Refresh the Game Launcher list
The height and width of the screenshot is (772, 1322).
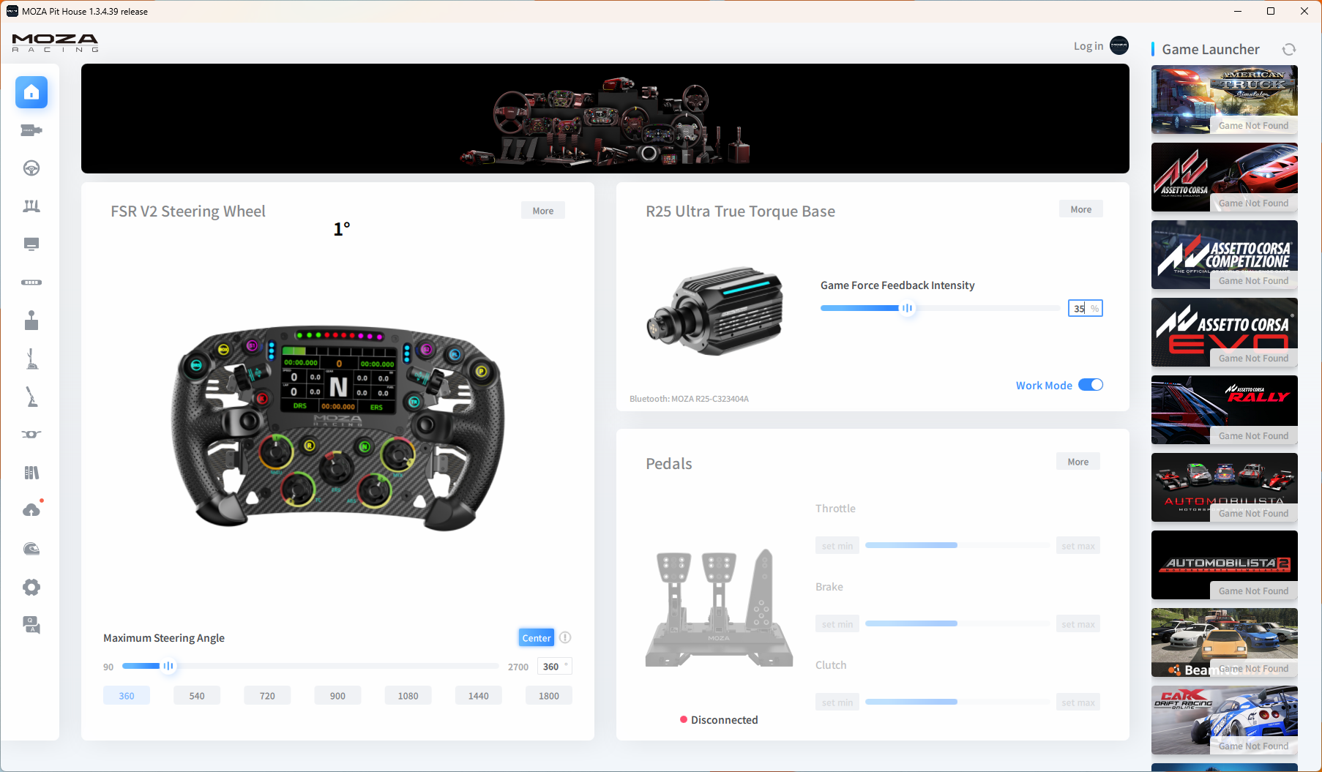coord(1288,50)
